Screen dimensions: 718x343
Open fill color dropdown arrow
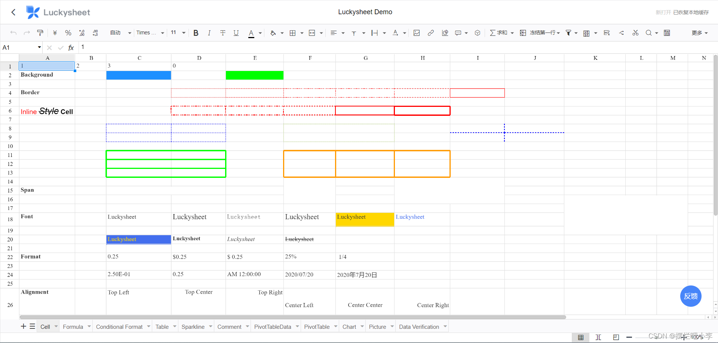[282, 33]
